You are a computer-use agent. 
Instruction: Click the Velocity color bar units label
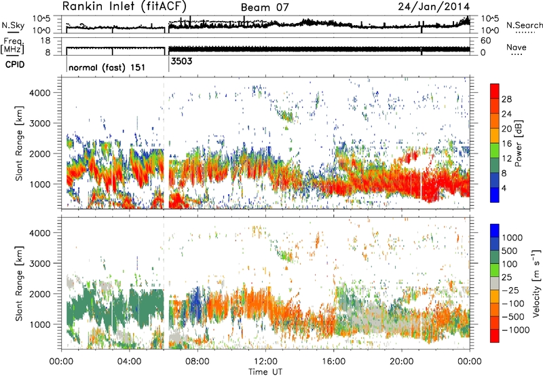coord(537,283)
